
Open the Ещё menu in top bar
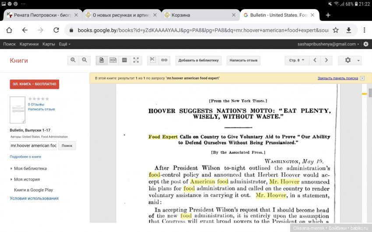[x=64, y=44]
